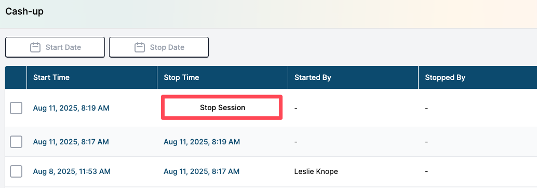Click the Started By column header
Viewport: 537px width, 188px height.
313,77
